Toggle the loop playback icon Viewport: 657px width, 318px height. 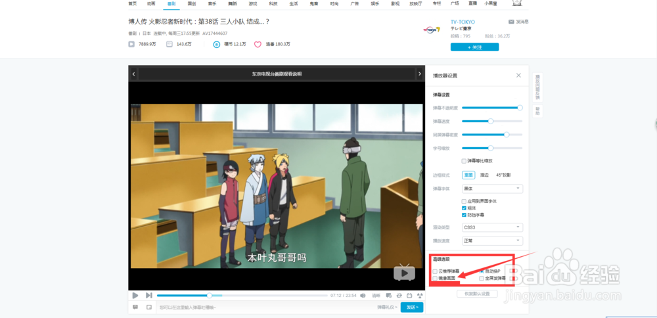(399, 296)
